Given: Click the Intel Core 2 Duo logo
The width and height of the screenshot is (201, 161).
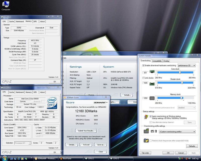Looking at the screenshot, I should click(x=52, y=103).
